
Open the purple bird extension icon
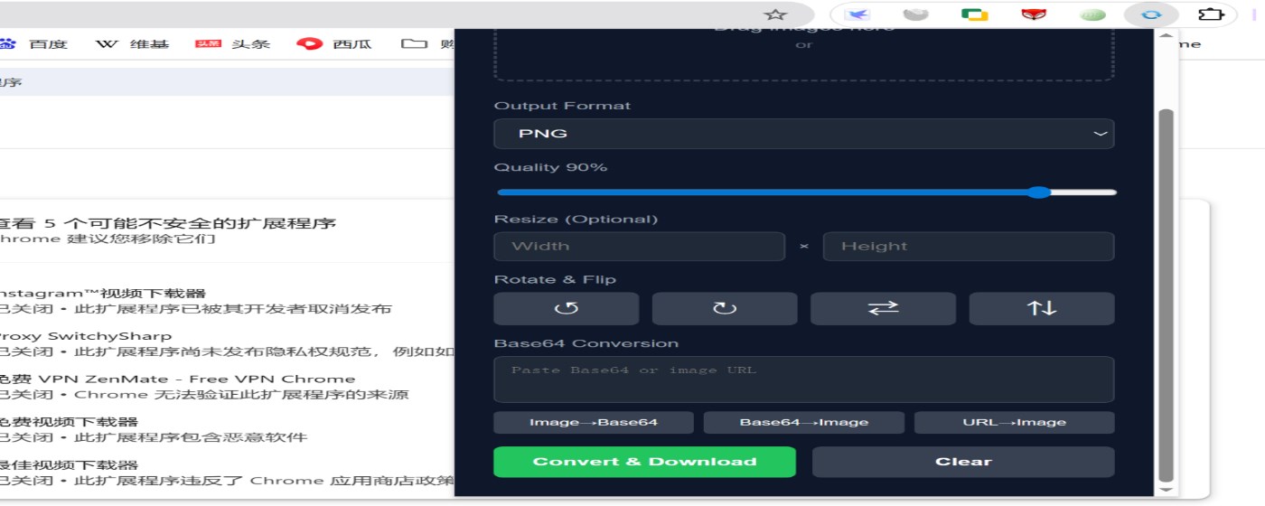tap(857, 14)
